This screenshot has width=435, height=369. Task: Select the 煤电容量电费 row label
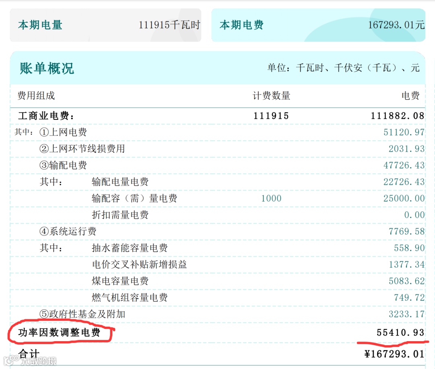point(120,281)
